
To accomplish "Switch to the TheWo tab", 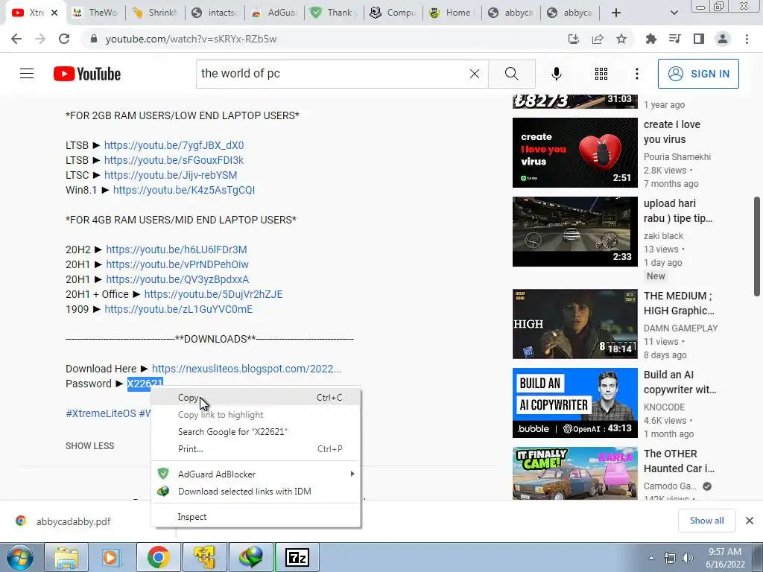I will pos(95,13).
